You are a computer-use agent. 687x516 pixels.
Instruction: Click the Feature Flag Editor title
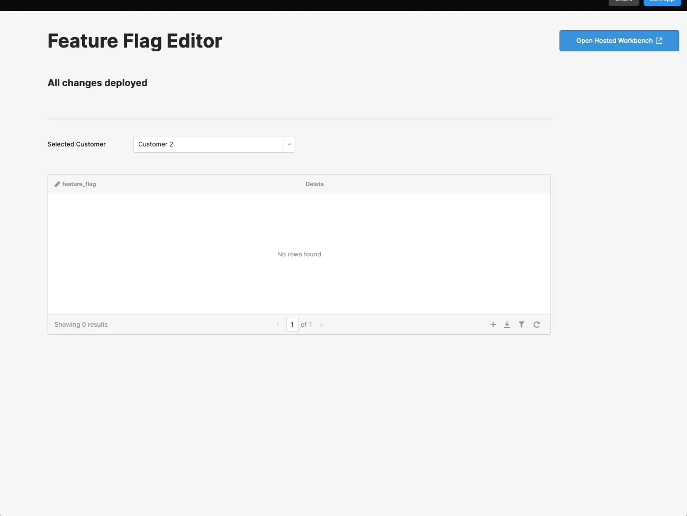(134, 41)
